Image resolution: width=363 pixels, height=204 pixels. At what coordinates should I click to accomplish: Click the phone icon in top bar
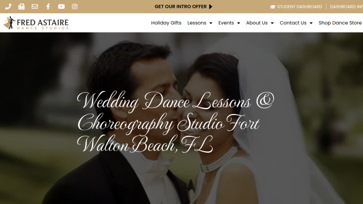(8, 6)
